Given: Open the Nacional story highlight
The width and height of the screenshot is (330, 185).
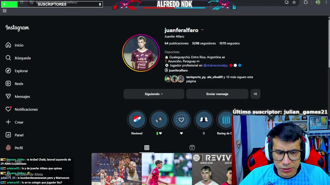Looking at the screenshot, I should click(x=137, y=119).
